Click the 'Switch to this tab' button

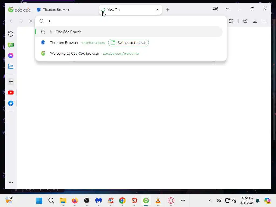pos(128,43)
